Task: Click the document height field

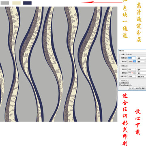Action: coord(132,73)
